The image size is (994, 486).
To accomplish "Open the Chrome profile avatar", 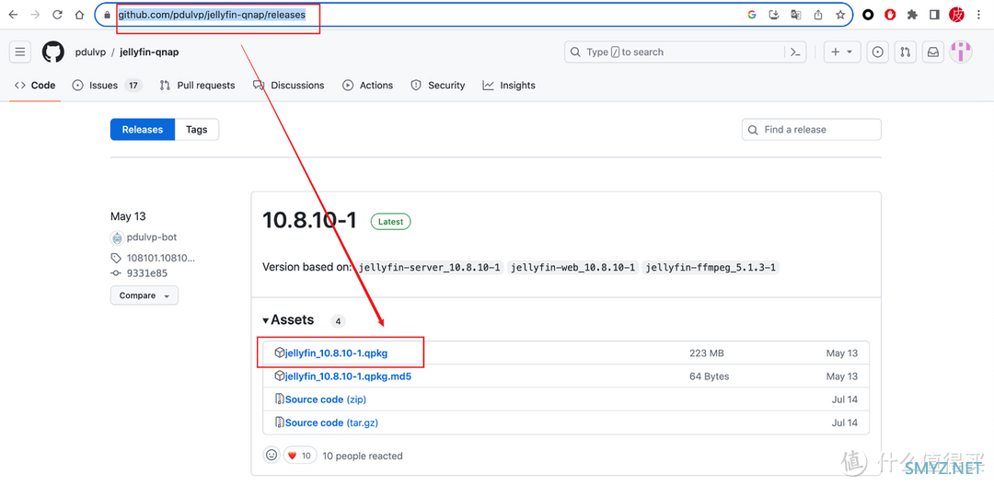I will click(956, 15).
